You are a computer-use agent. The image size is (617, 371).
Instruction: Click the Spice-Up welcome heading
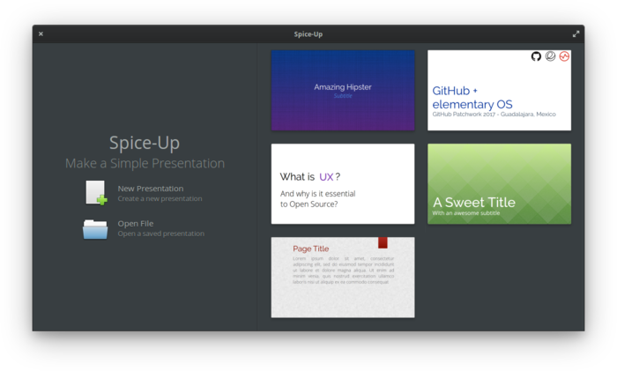click(145, 143)
